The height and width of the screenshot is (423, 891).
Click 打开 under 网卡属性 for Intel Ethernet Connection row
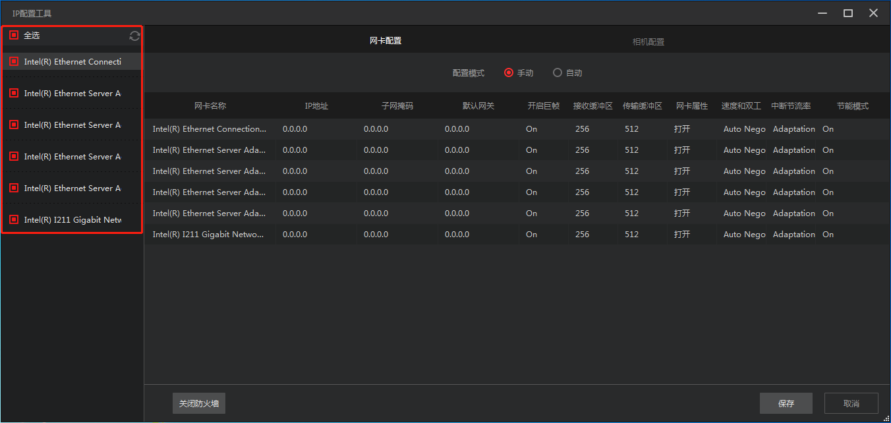click(x=682, y=129)
